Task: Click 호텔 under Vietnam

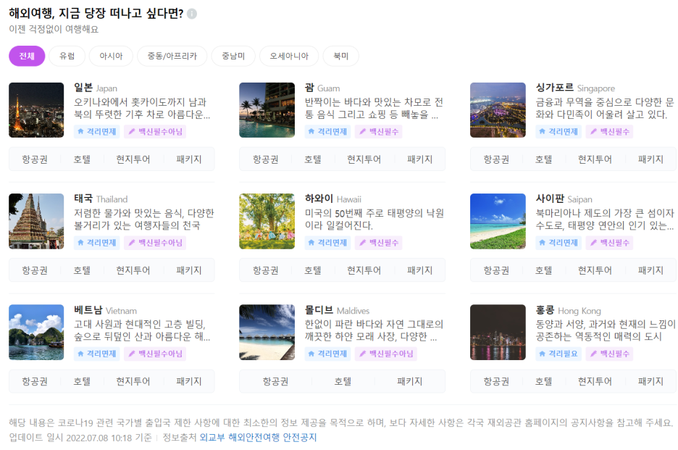Action: [x=82, y=381]
